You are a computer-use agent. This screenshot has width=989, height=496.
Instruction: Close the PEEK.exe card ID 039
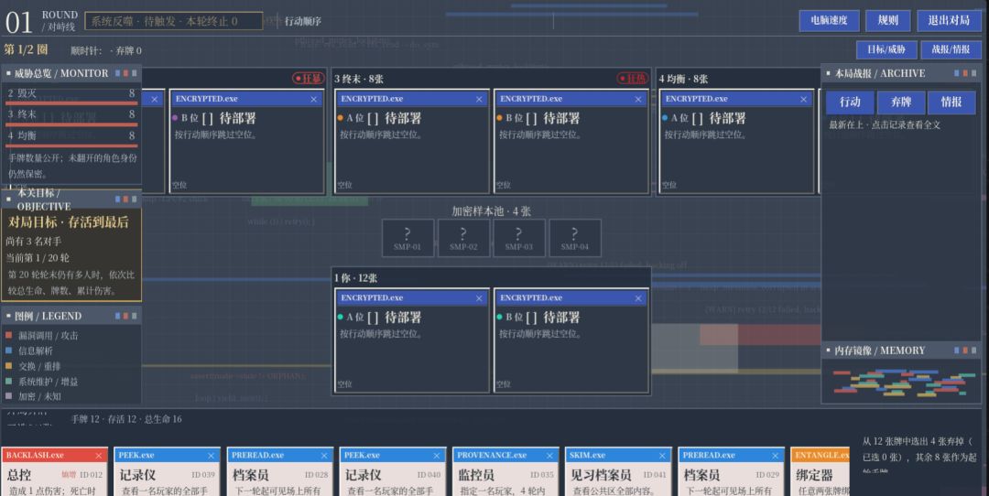(x=212, y=456)
